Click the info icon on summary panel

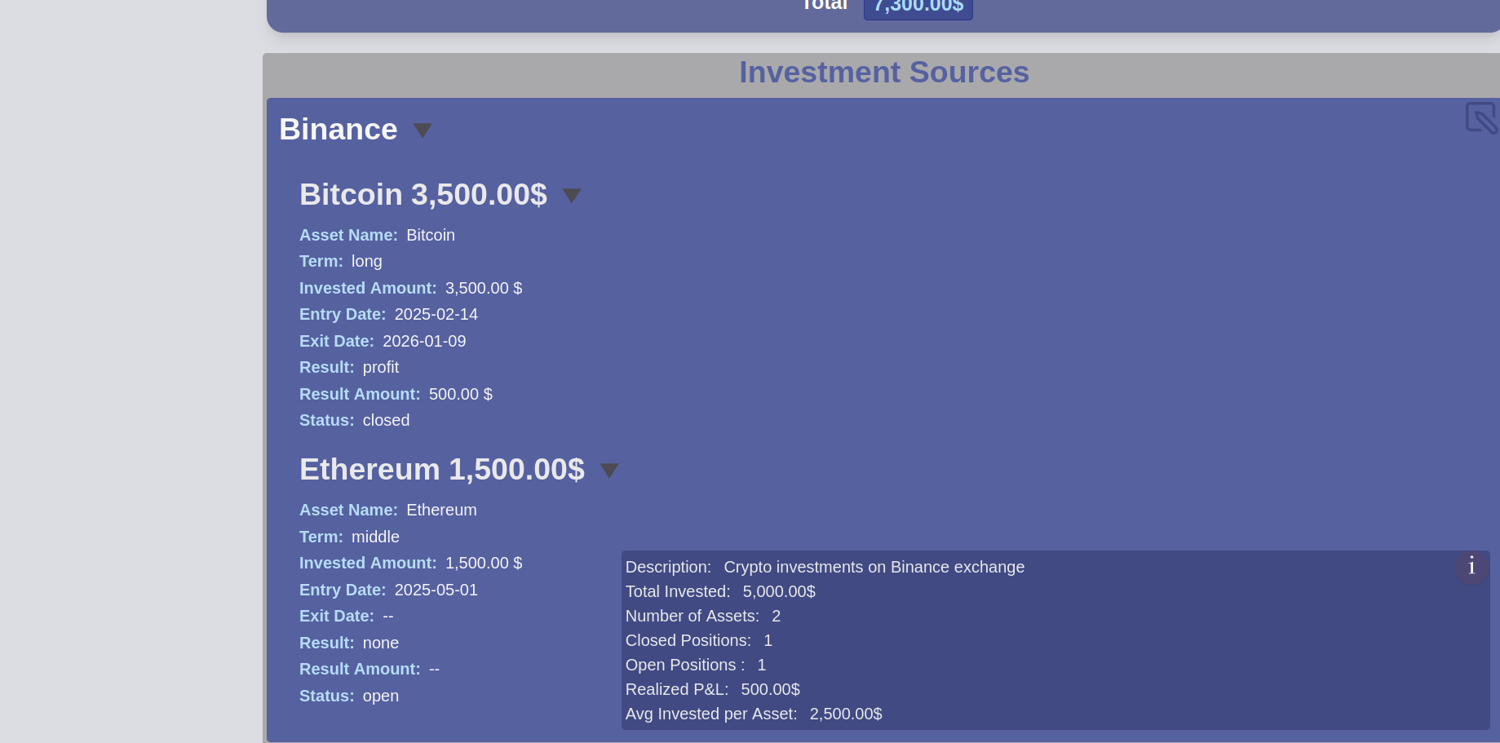click(1471, 567)
